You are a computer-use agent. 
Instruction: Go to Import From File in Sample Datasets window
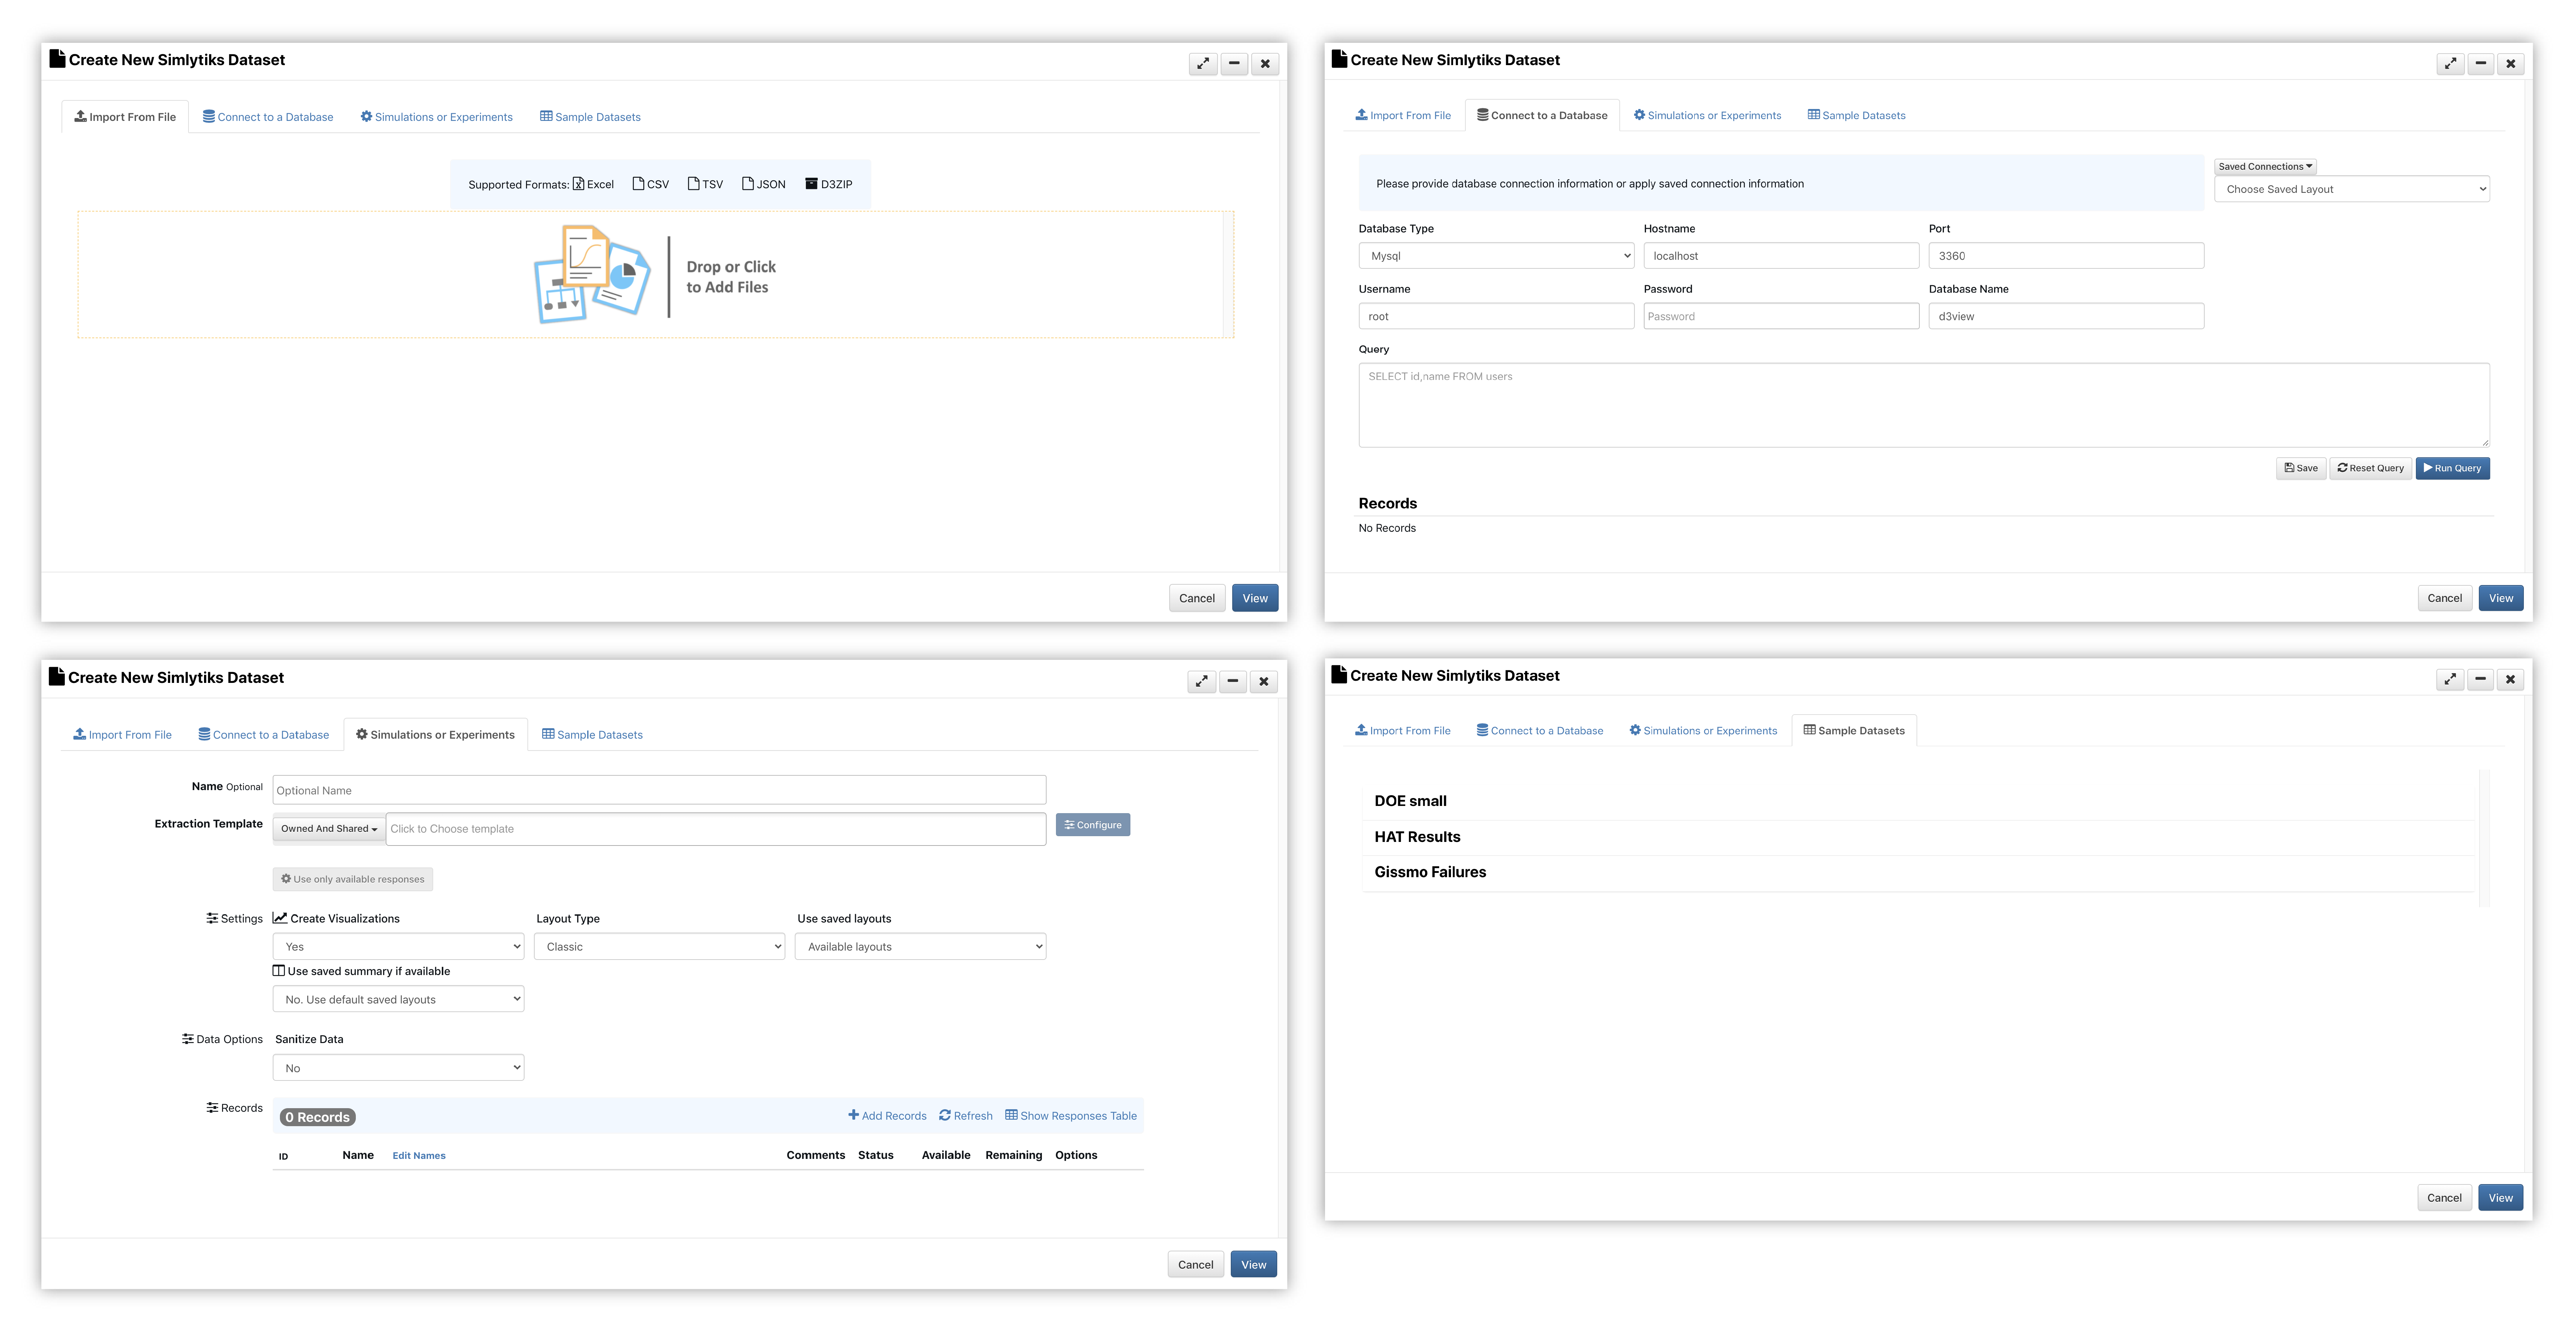(x=1403, y=731)
